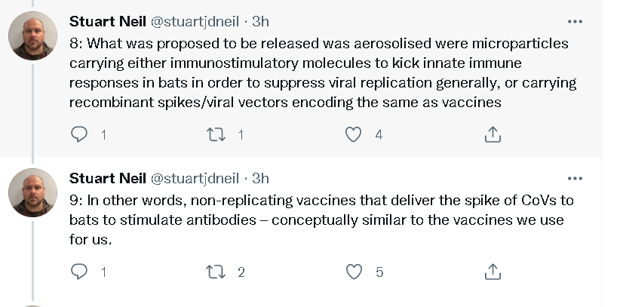The width and height of the screenshot is (620, 307).
Task: Reply to tweet 9 about non-replicating vaccines
Action: (79, 272)
